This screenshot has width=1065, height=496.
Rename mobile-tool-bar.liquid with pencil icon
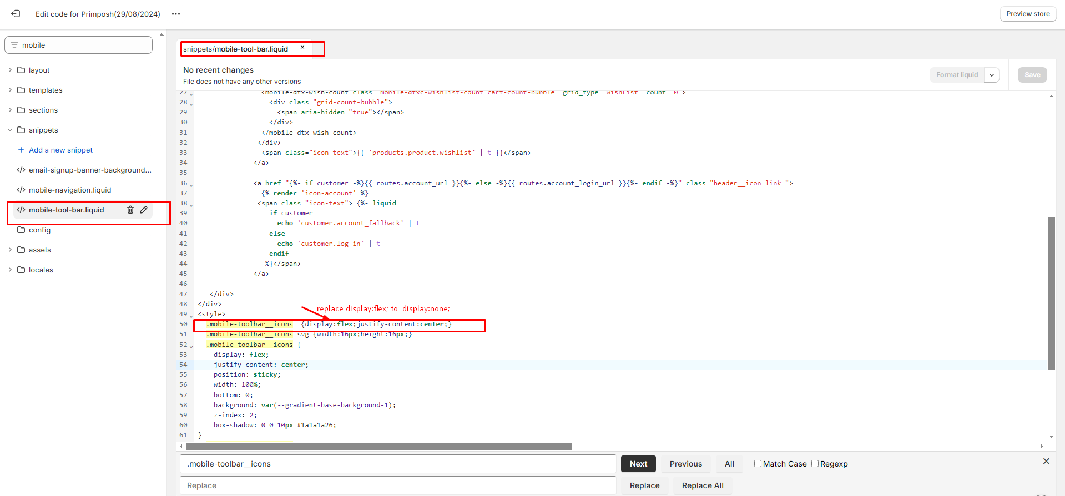144,210
